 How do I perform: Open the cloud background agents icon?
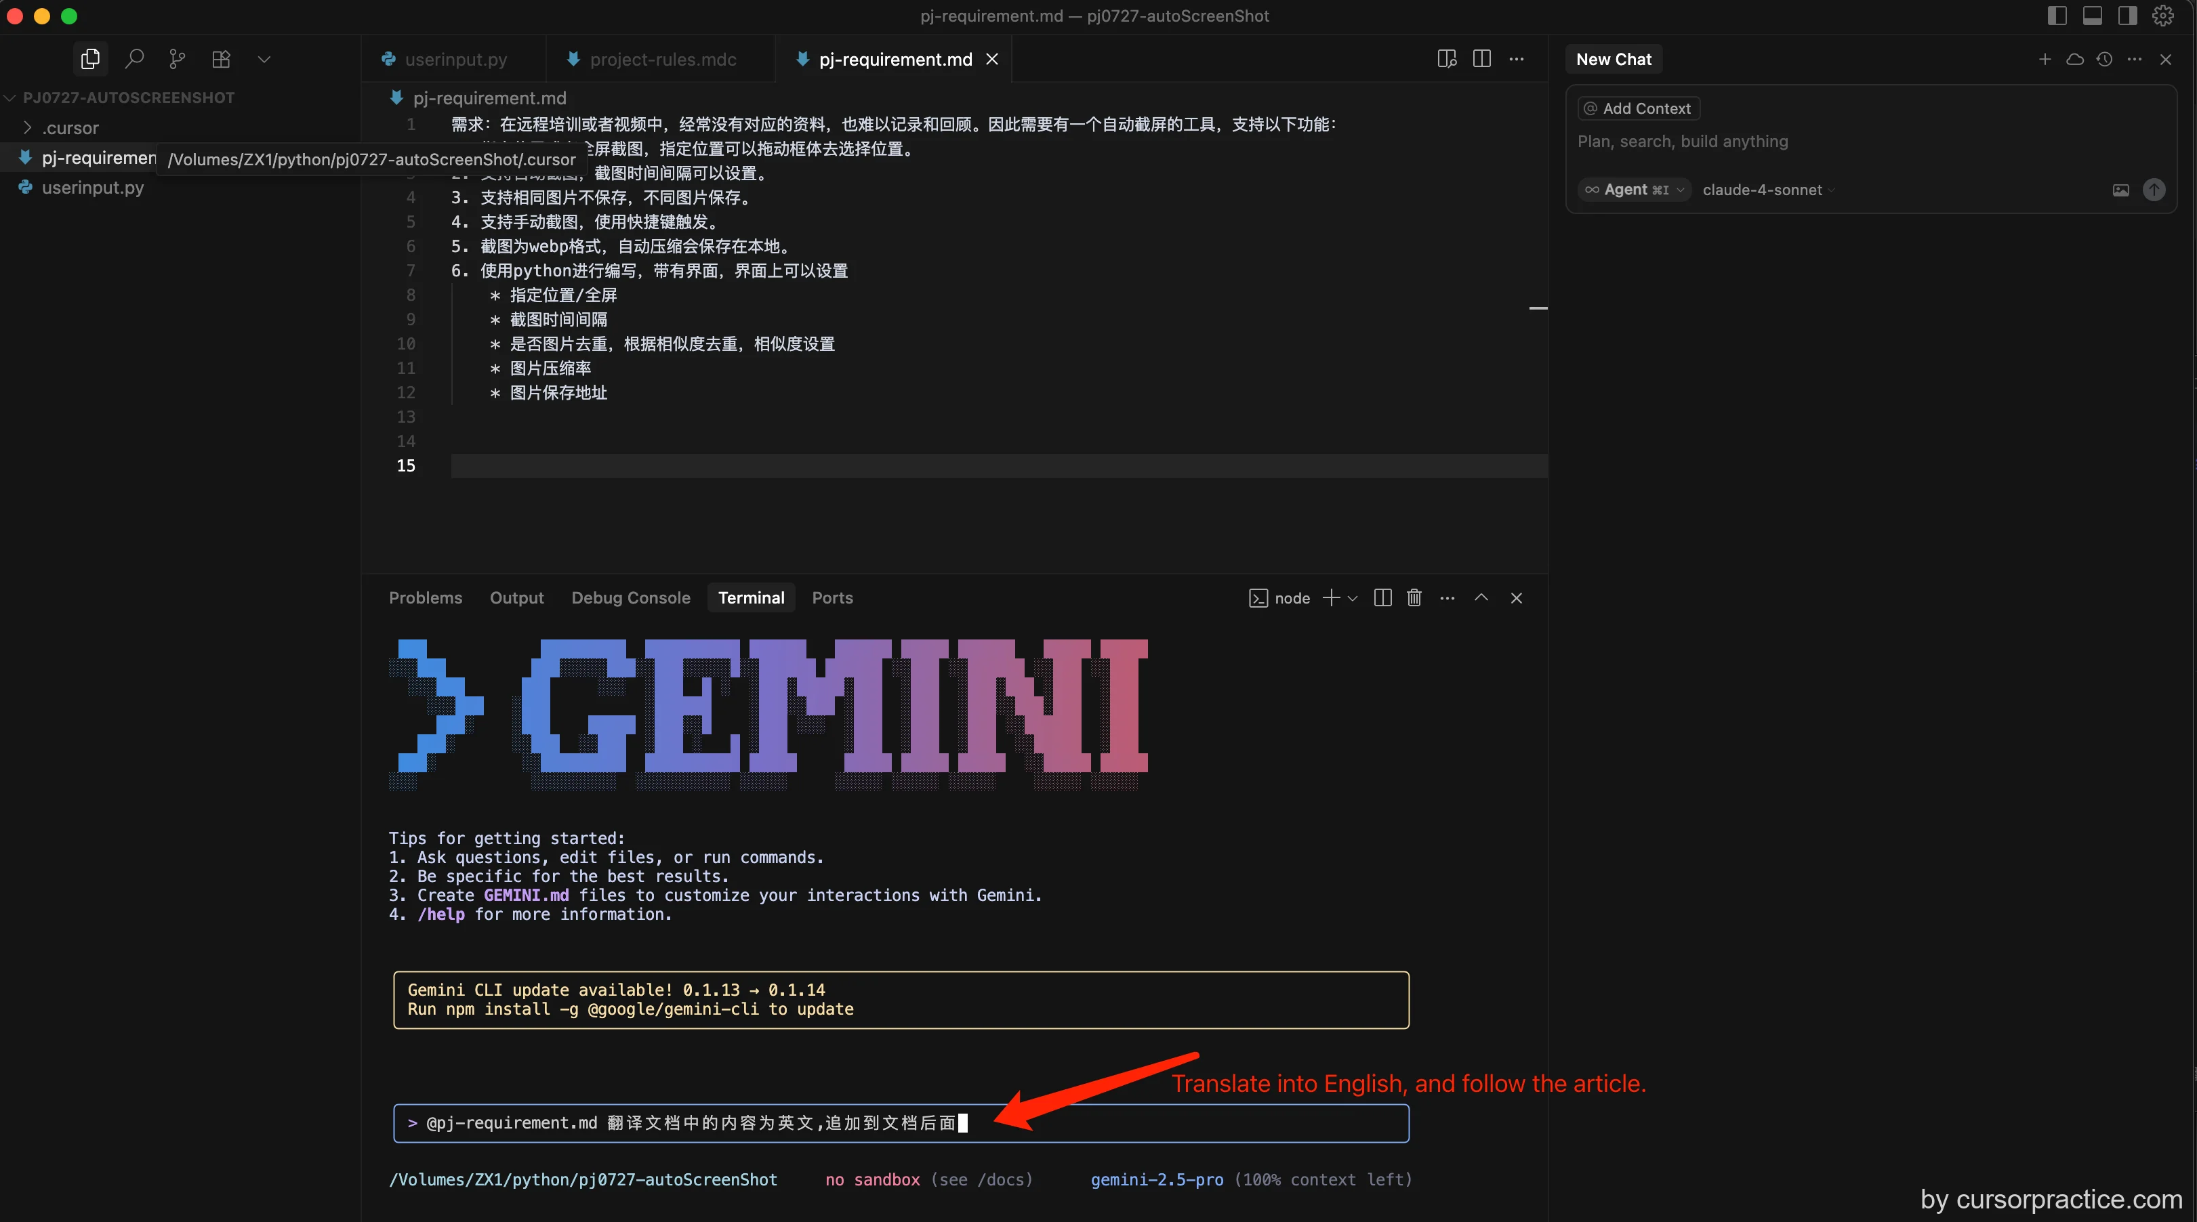click(2075, 59)
